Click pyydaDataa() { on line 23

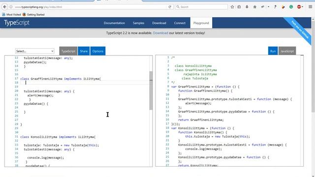[x=36, y=104]
